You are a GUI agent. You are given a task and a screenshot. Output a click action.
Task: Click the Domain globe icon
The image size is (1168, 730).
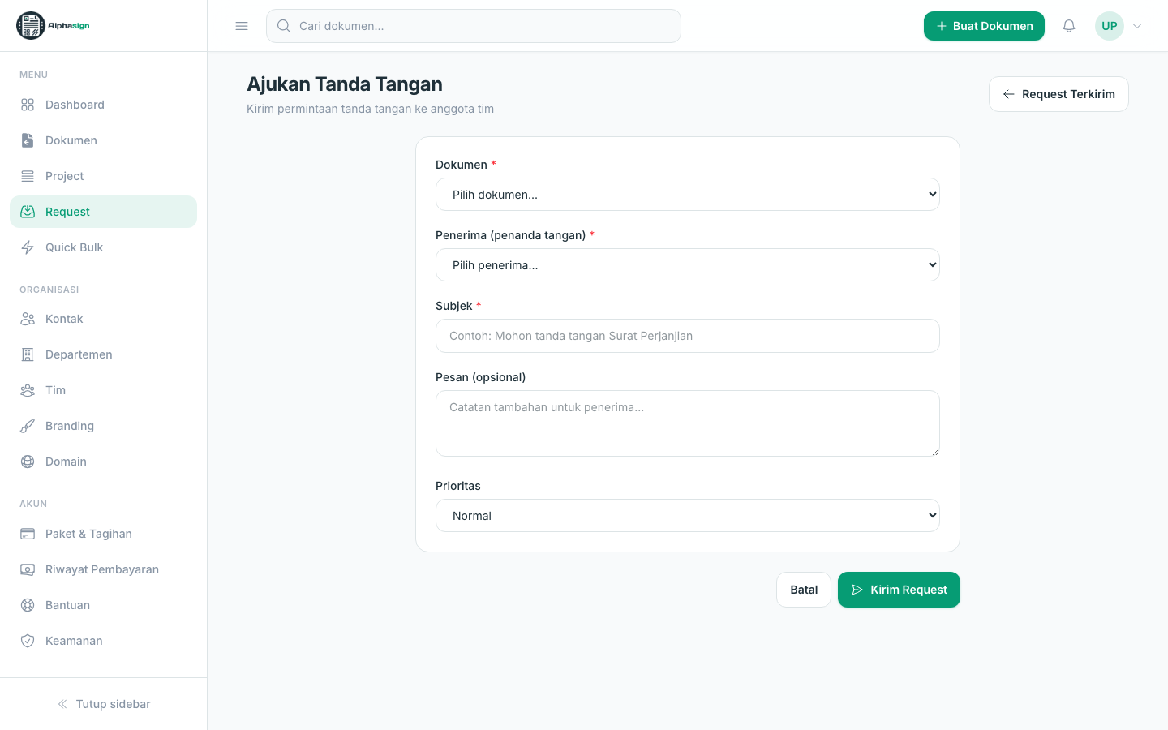28,462
